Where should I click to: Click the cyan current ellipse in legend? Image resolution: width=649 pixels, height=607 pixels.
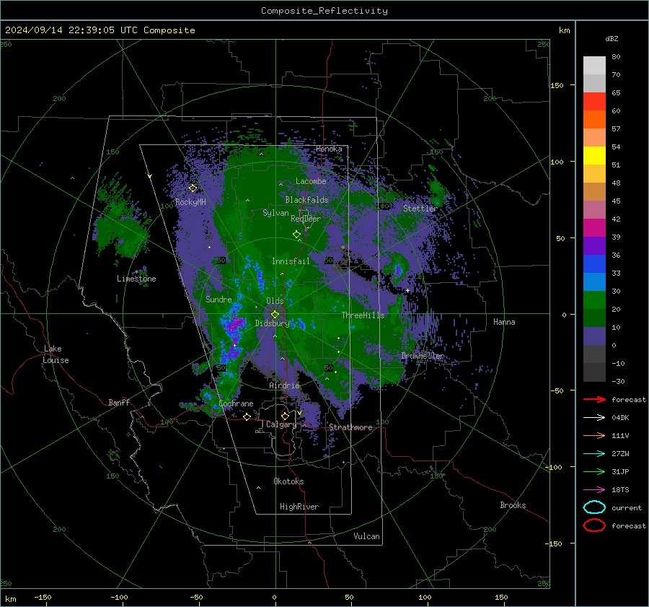[x=594, y=507]
